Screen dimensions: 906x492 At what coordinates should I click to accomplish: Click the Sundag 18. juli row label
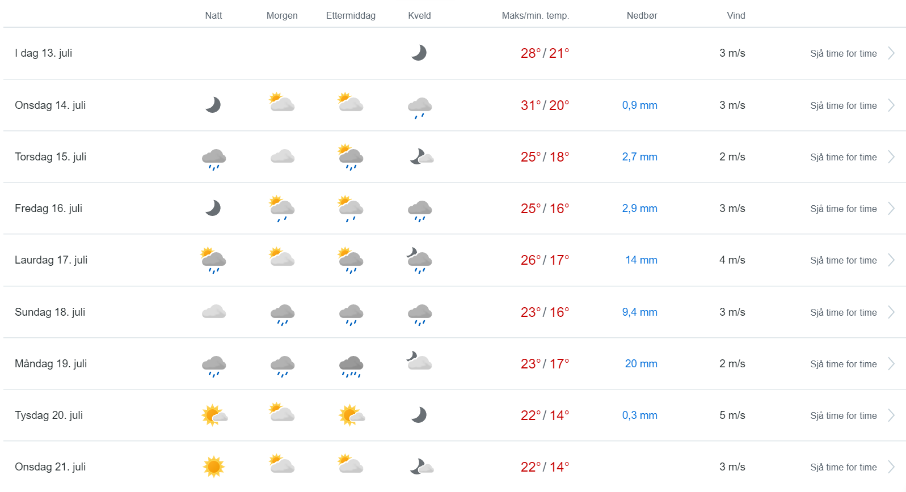pos(50,312)
